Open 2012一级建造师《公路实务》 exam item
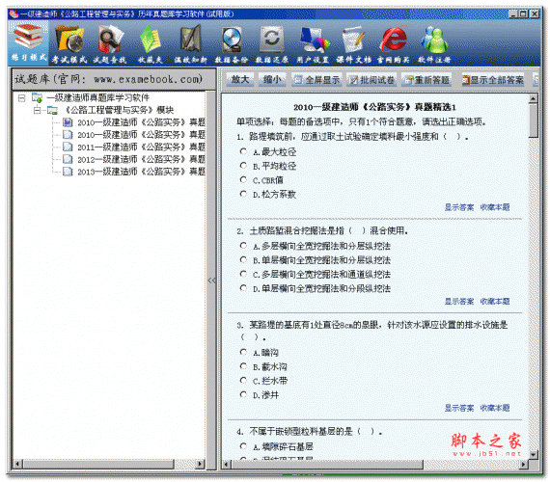 141,159
